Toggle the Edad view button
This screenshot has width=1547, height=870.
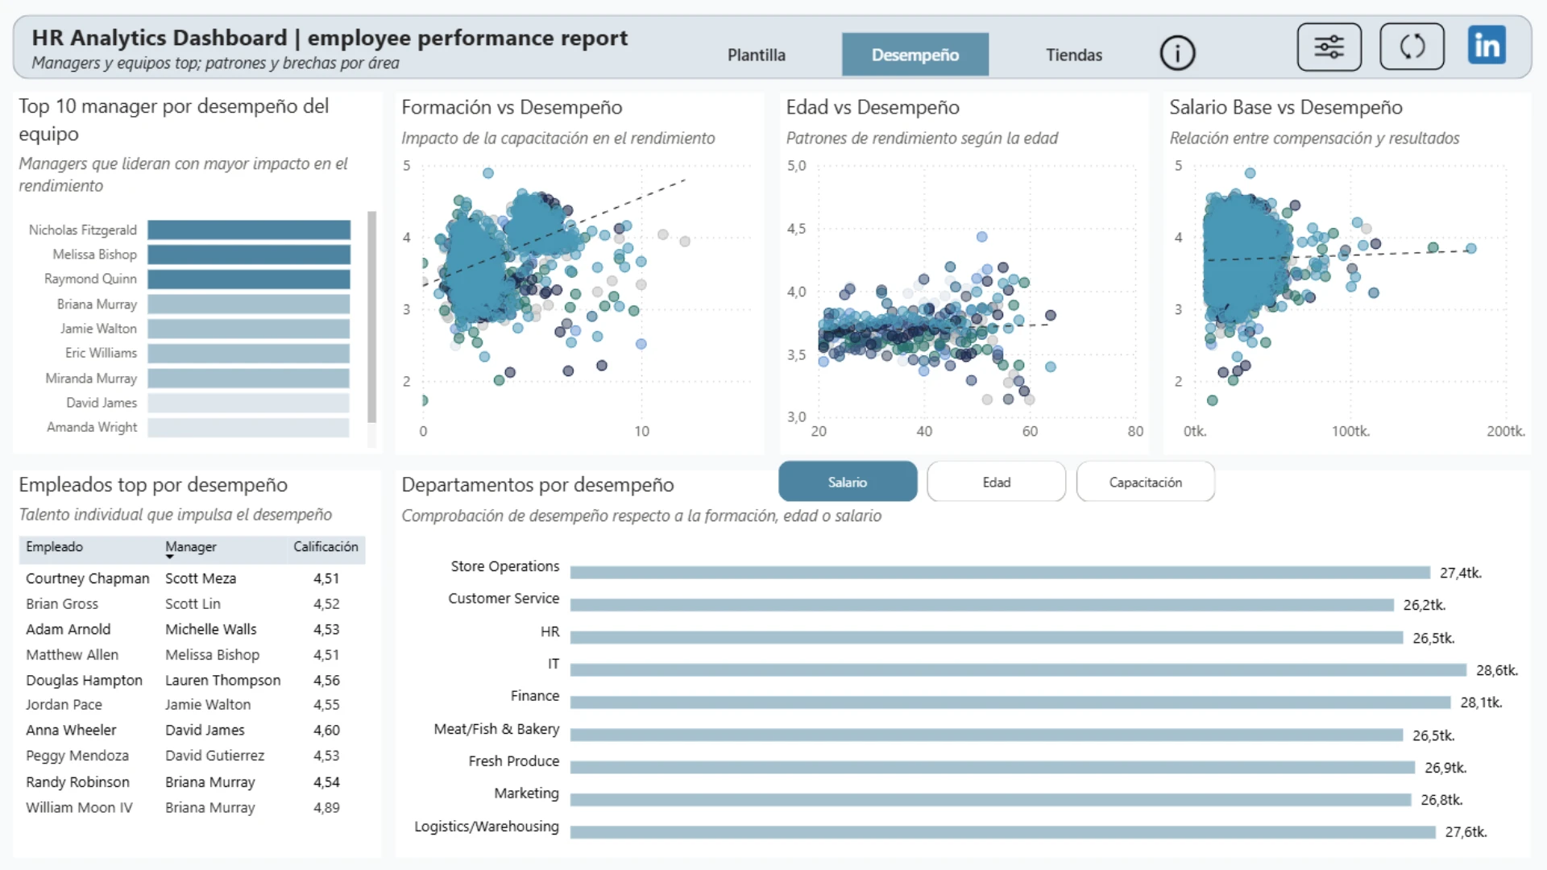click(x=996, y=482)
